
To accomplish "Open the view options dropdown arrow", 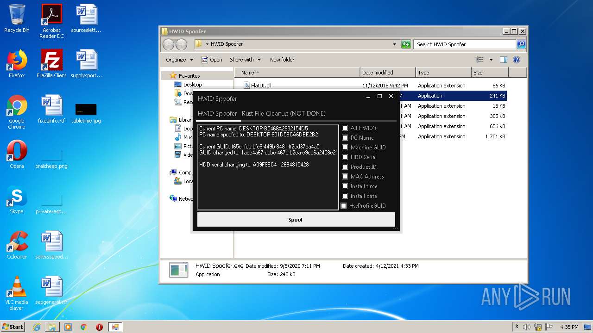I will tap(491, 60).
